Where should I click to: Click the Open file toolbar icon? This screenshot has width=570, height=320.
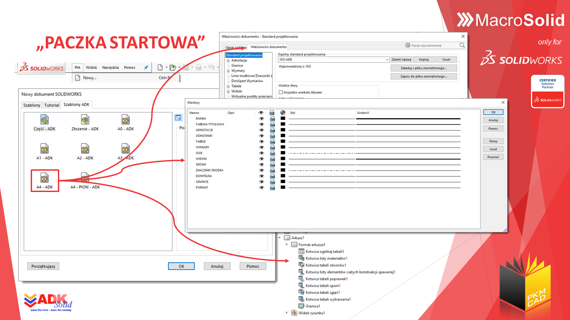point(173,68)
